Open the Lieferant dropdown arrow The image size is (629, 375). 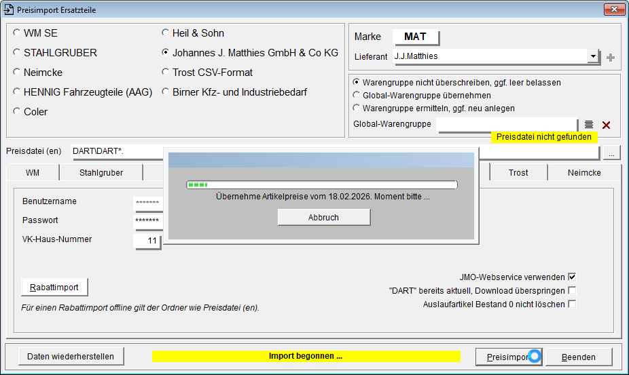[x=593, y=56]
